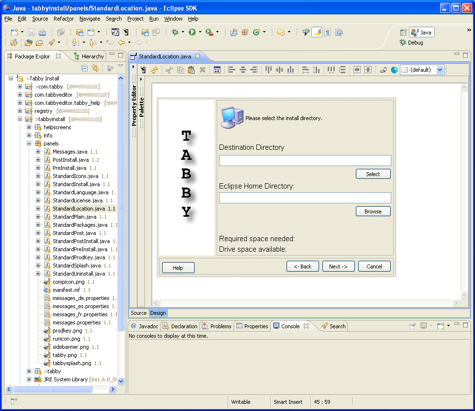
Task: Expand the com.tabby project node
Action: pyautogui.click(x=20, y=87)
